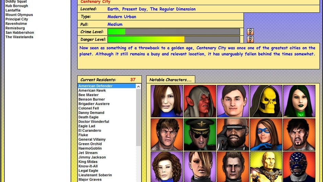Select the red-skinned hooded character portrait
Screen dimensions: 323x182
(200, 101)
